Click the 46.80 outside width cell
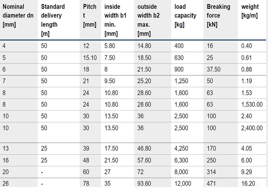Screen dimensions: 268x187 pos(144,148)
